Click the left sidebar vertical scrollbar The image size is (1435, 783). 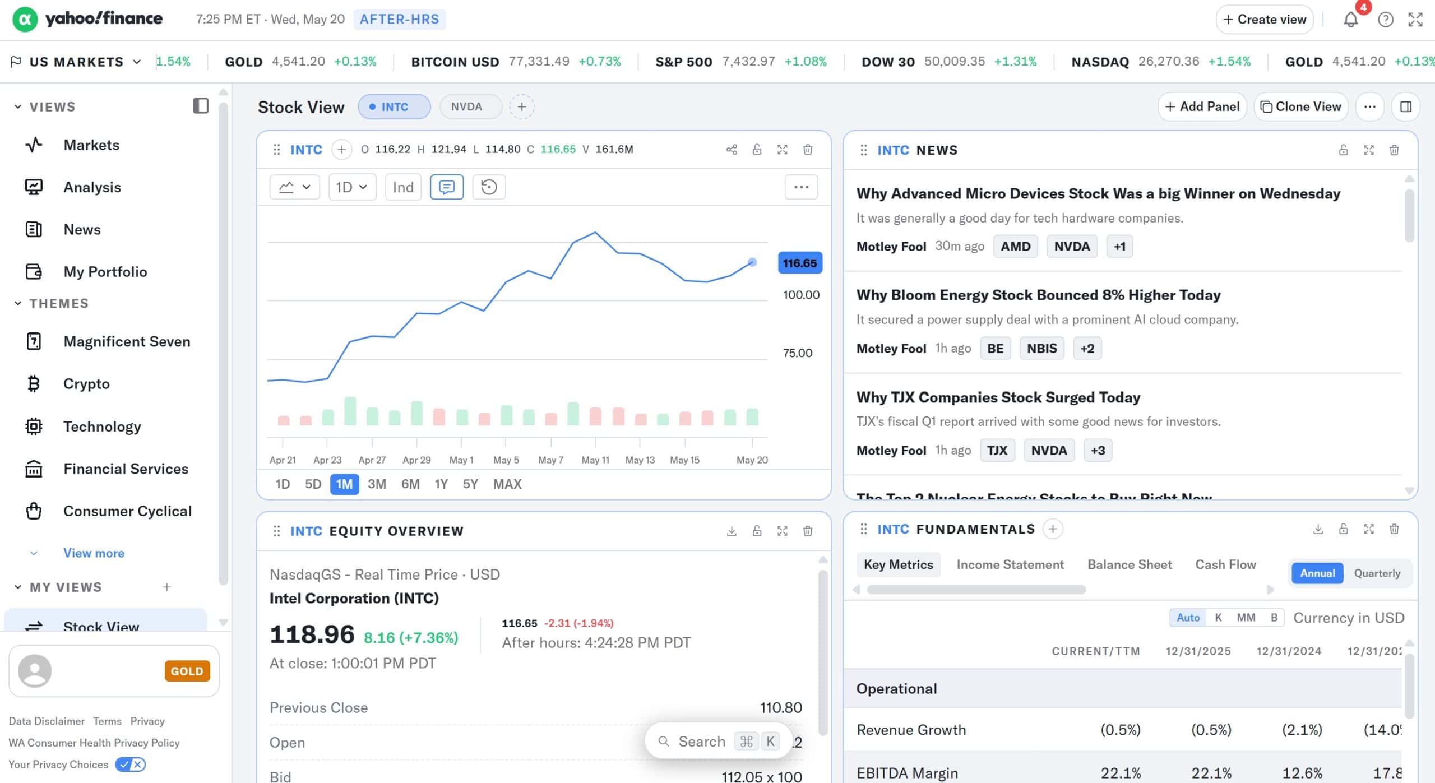point(223,344)
